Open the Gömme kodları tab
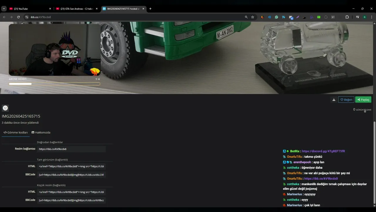376x212 pixels. pos(16,132)
